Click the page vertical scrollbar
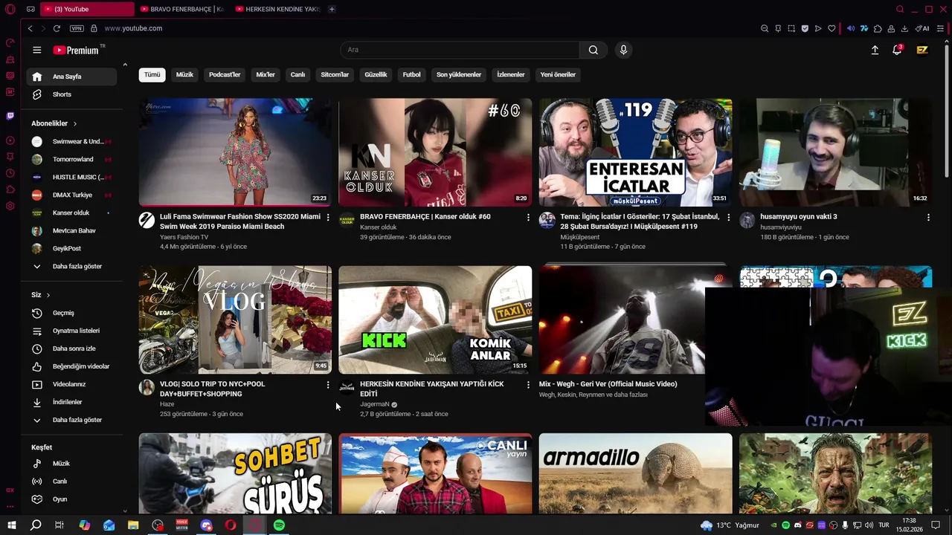This screenshot has height=535, width=952. (947, 111)
